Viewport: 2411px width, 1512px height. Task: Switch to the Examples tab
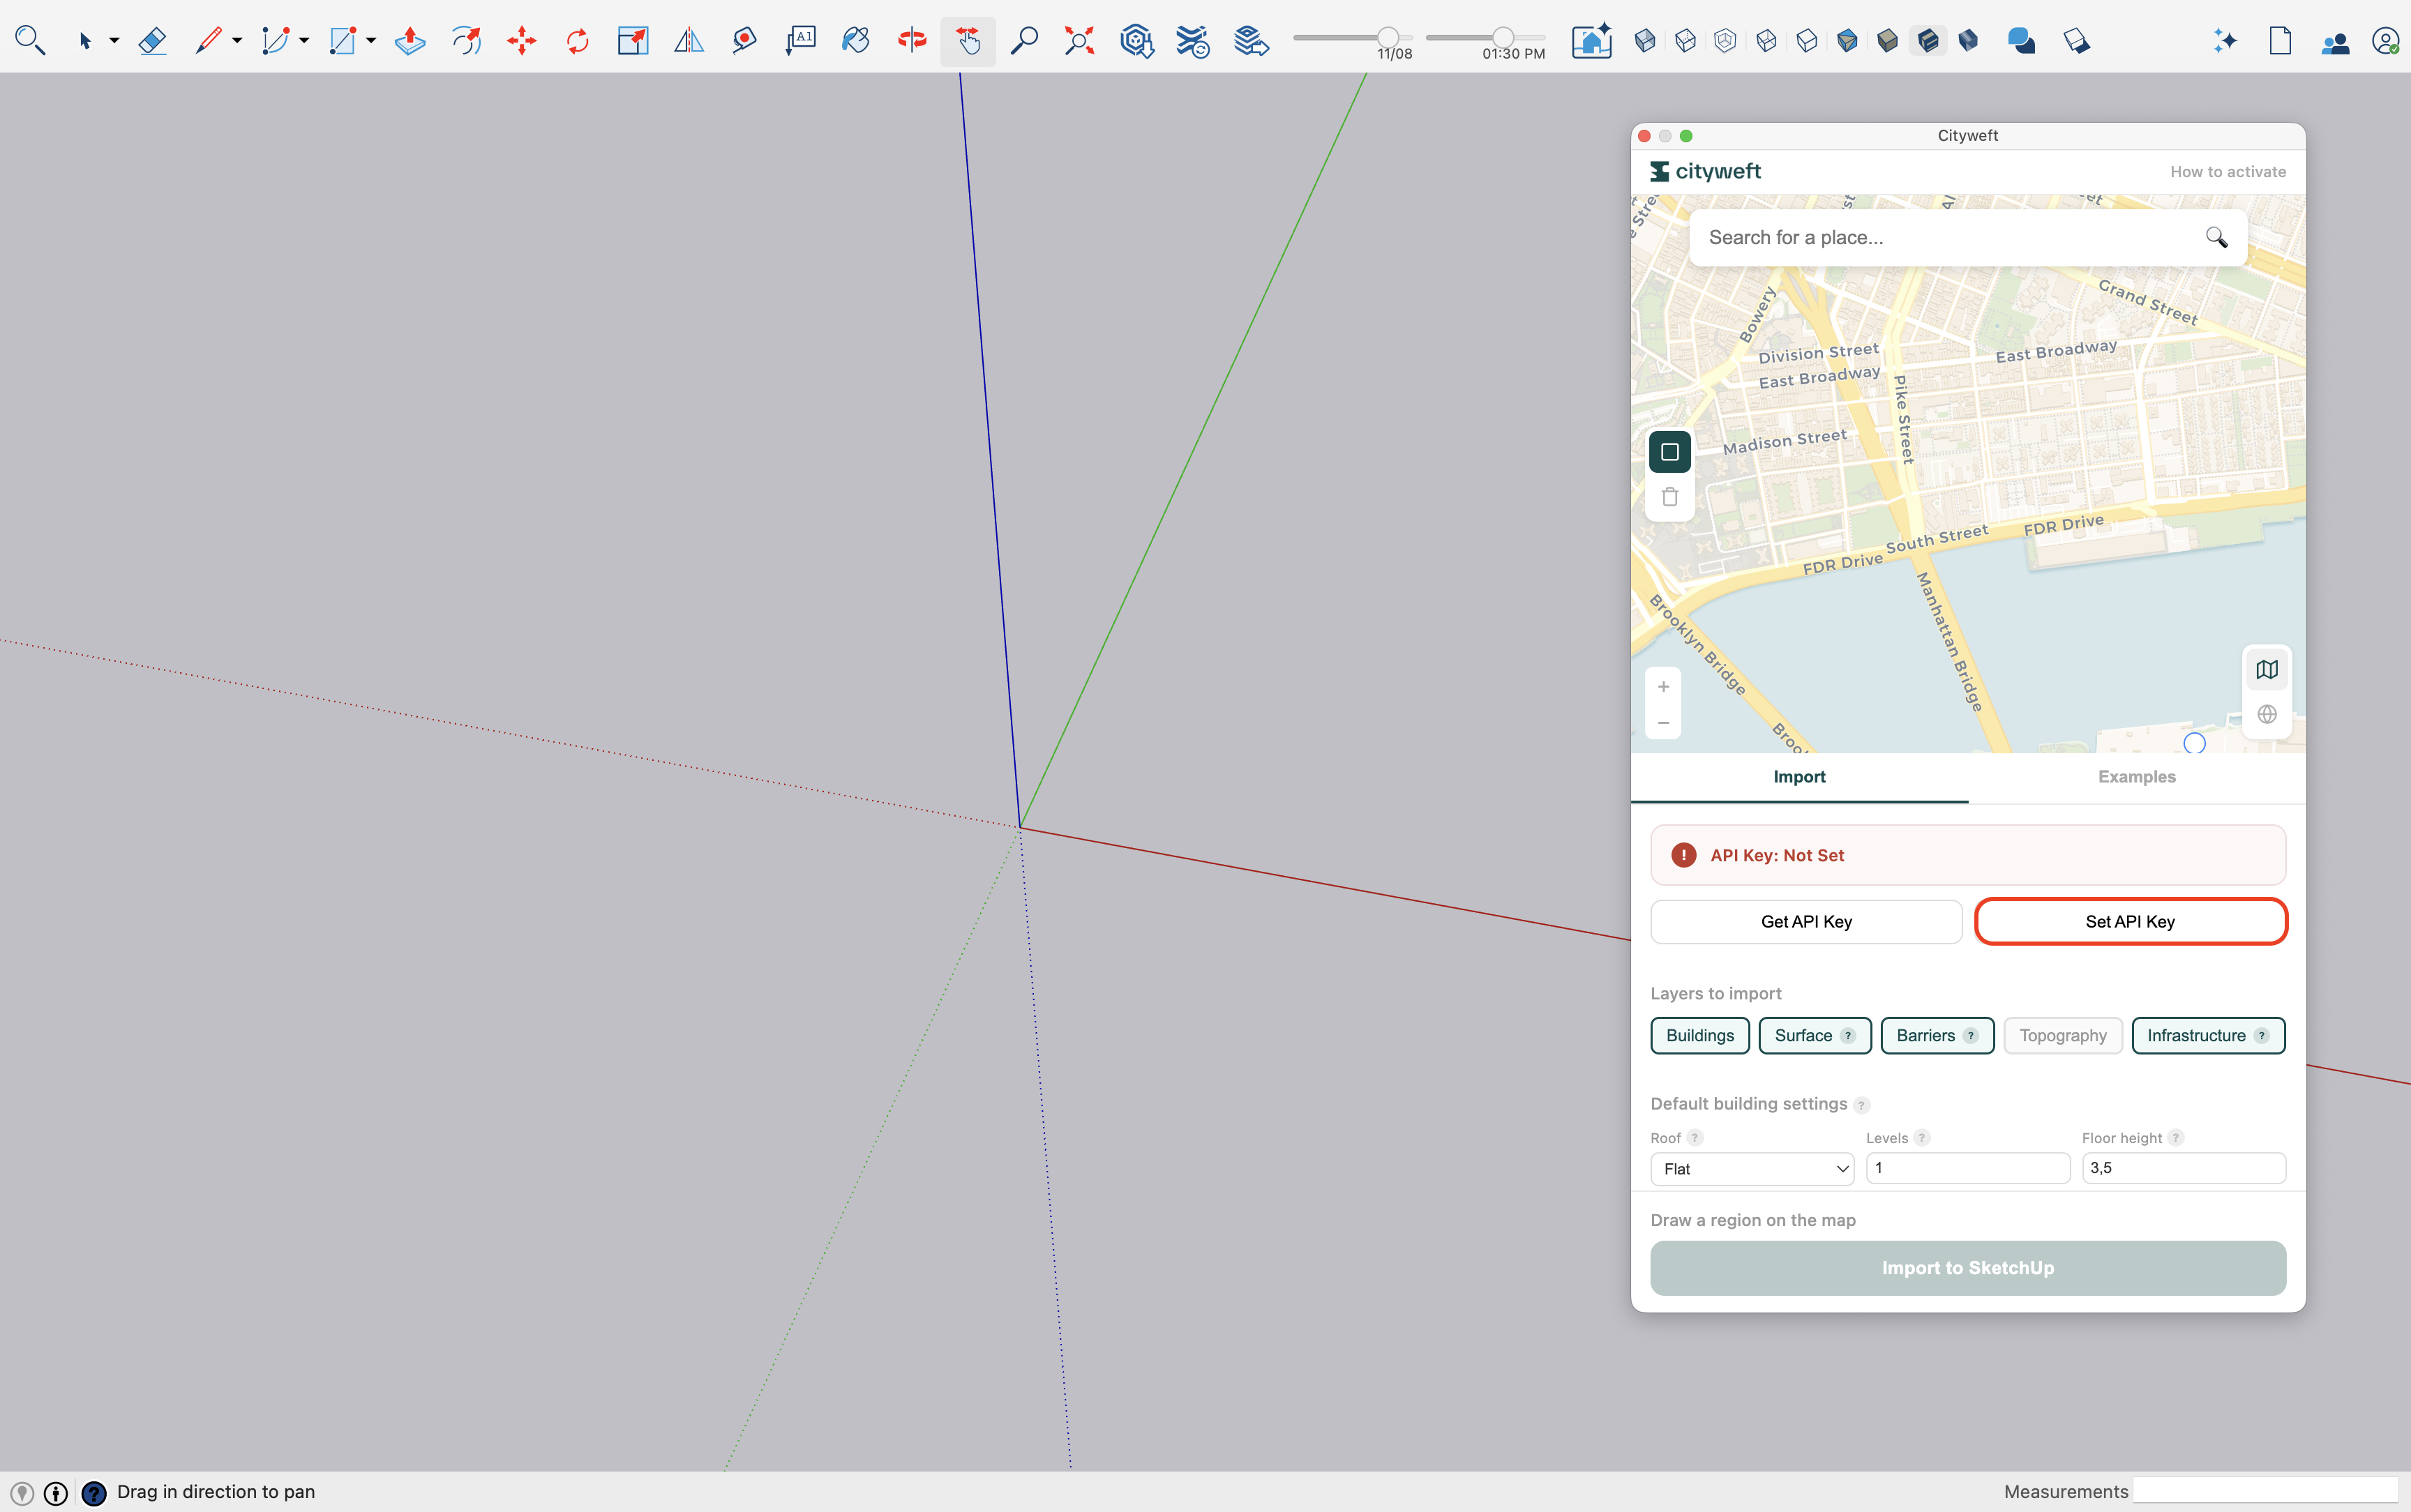(x=2136, y=777)
